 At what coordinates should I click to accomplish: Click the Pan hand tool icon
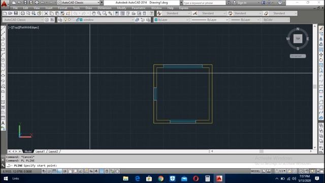(93, 13)
